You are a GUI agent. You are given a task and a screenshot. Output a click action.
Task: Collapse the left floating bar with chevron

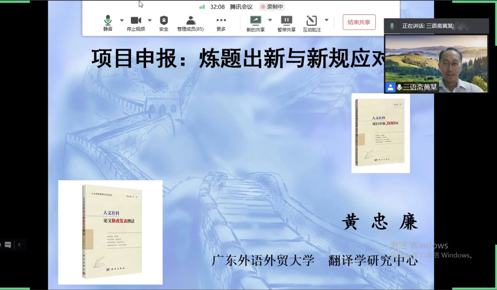(x=19, y=245)
